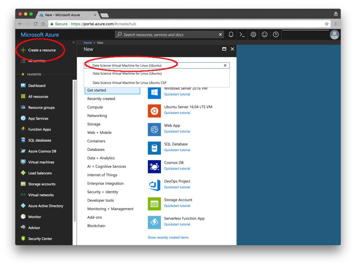
Task: Click the Storage Account icon
Action: (x=154, y=204)
